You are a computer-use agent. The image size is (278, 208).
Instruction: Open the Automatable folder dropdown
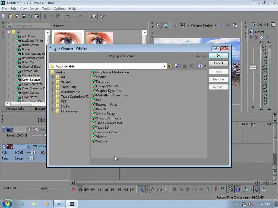(165, 66)
